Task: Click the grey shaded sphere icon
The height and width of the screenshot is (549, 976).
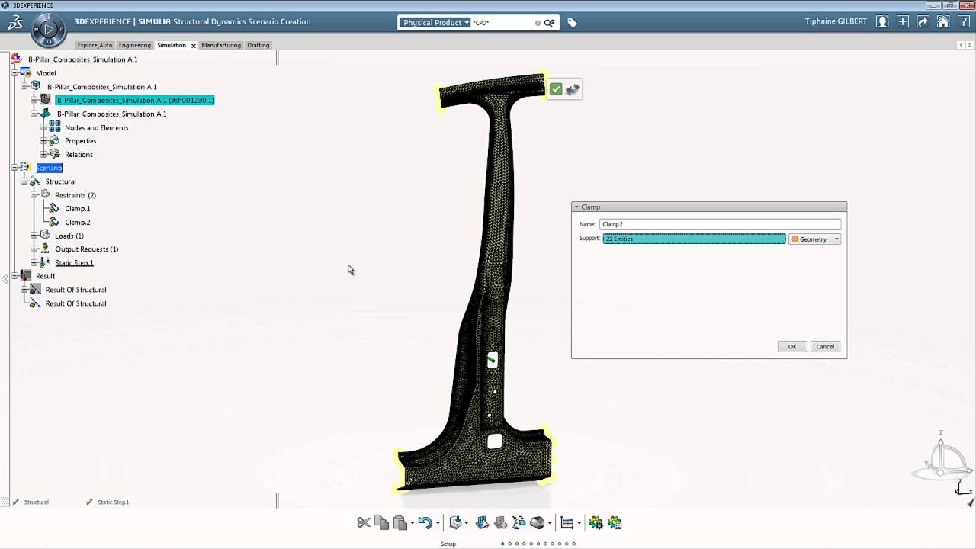Action: pyautogui.click(x=537, y=522)
